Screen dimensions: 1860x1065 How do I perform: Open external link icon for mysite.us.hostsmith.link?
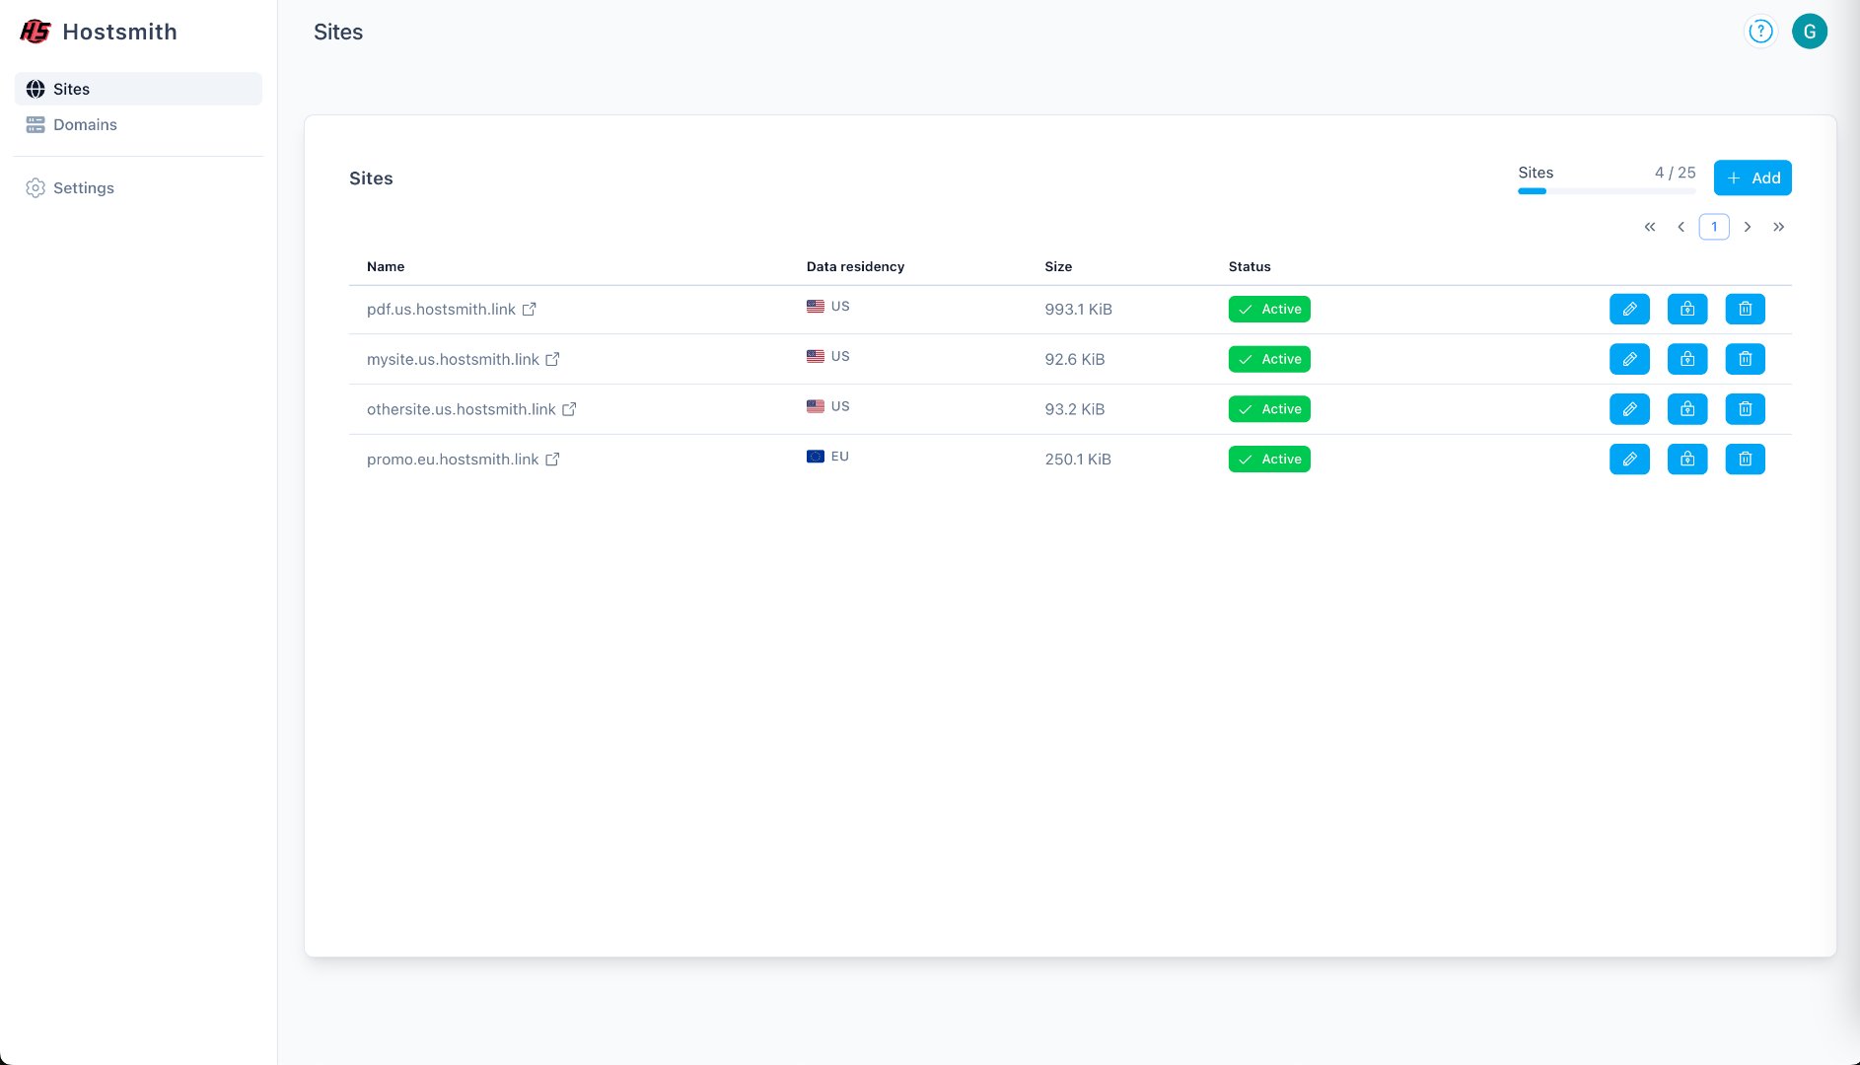(x=552, y=359)
